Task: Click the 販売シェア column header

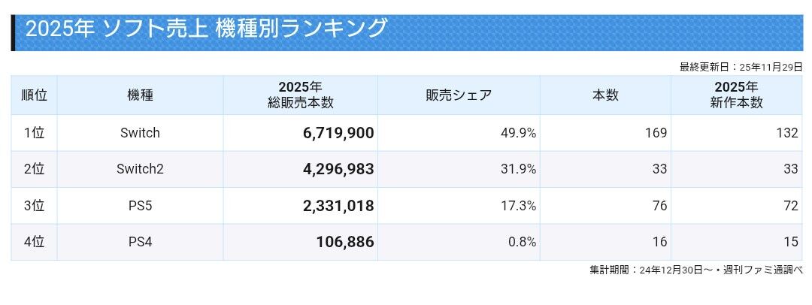Action: [x=458, y=95]
